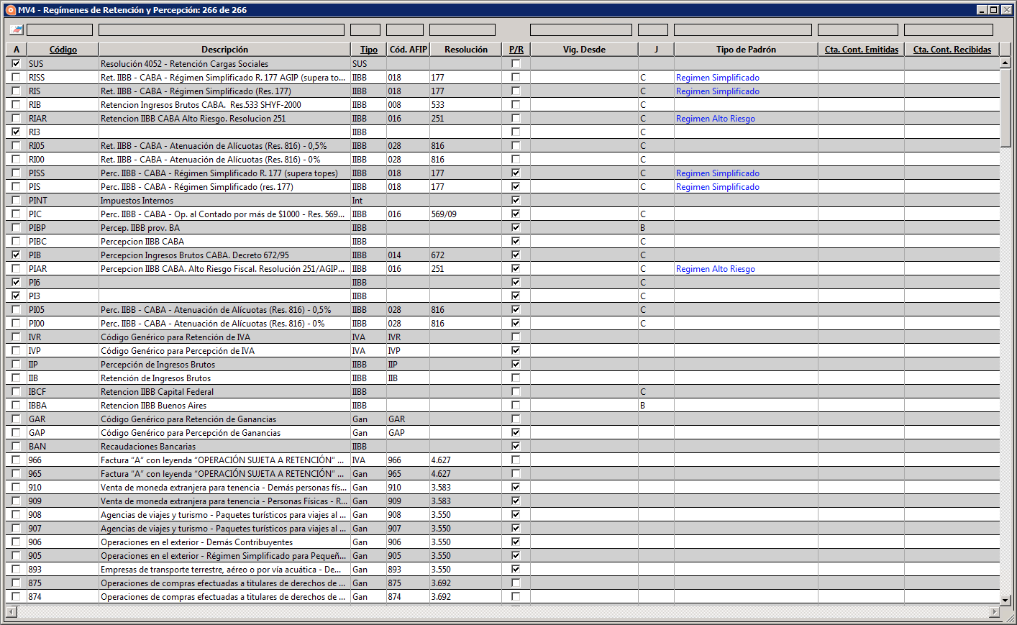Toggle the A checkbox for the SUS row
The height and width of the screenshot is (625, 1017).
click(16, 63)
